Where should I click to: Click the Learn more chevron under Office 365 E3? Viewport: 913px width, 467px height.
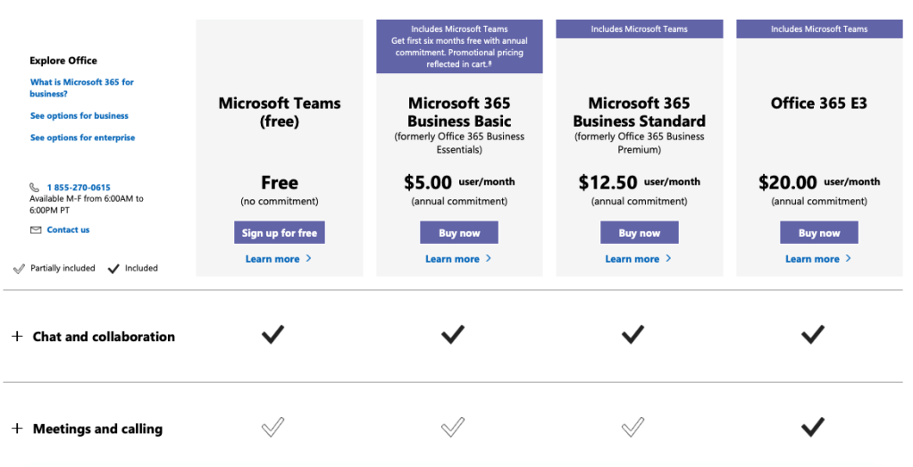point(848,259)
